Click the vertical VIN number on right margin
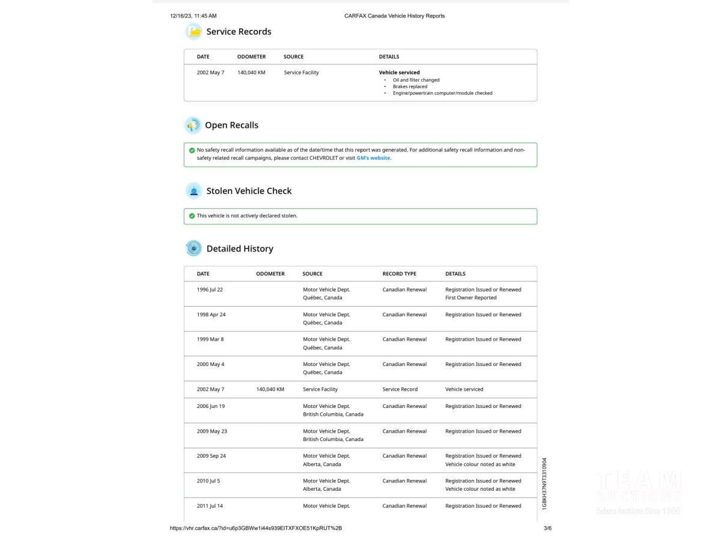Viewport: 721px width, 540px height. (544, 484)
